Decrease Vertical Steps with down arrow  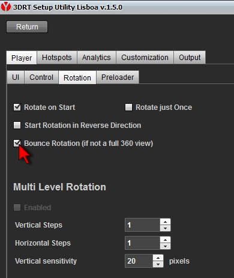[x=165, y=228]
